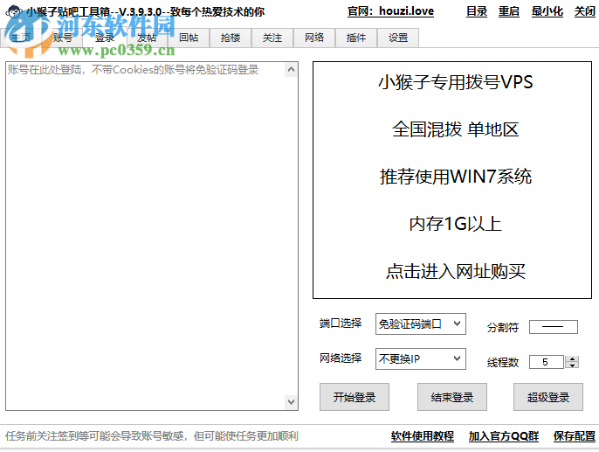Open the 网络 tab

tap(314, 38)
